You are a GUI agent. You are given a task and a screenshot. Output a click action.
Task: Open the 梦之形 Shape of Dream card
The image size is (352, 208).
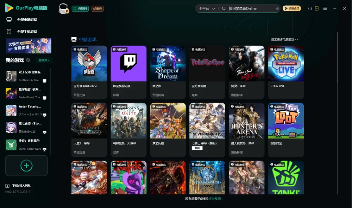click(168, 72)
